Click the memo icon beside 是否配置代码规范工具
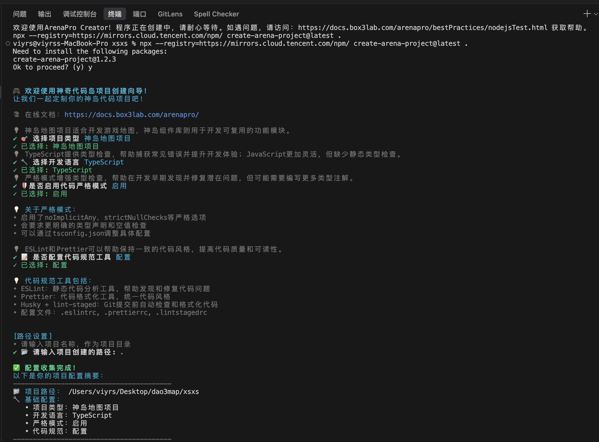The height and width of the screenshot is (442, 599). (24, 257)
